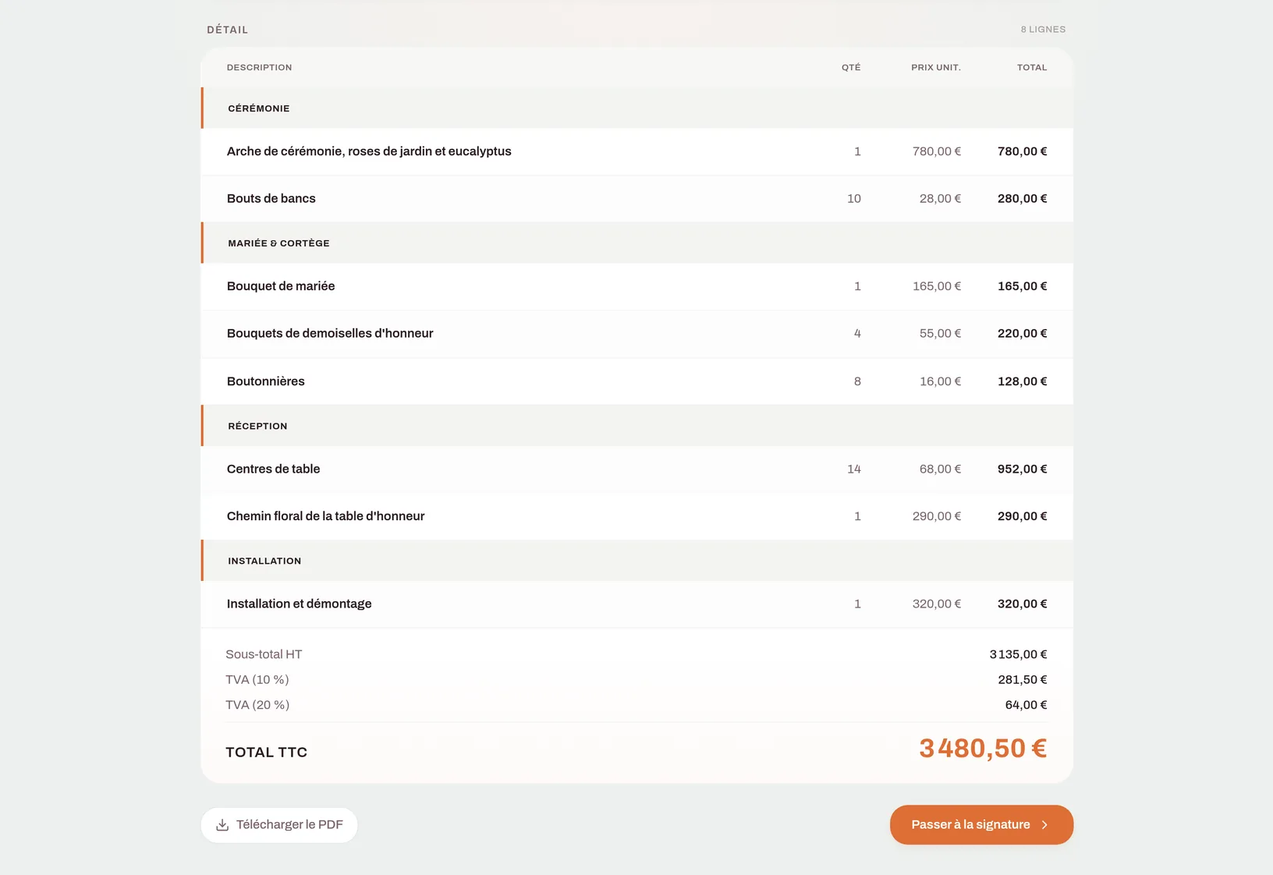Click the download icon beside Télécharger le PDF
The width and height of the screenshot is (1273, 875).
(222, 825)
